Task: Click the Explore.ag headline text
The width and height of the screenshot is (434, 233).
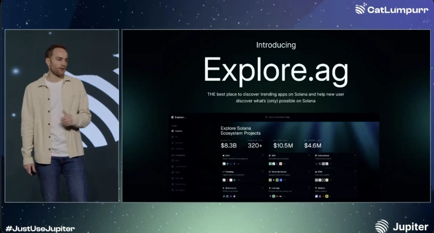Action: point(277,69)
